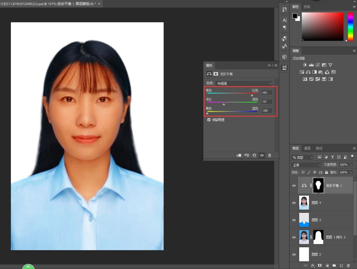
Task: Expand the 不透明度 opacity dropdown arrow
Action: (x=351, y=165)
